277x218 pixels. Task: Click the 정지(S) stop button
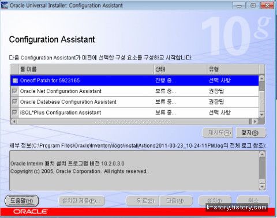click(250, 133)
